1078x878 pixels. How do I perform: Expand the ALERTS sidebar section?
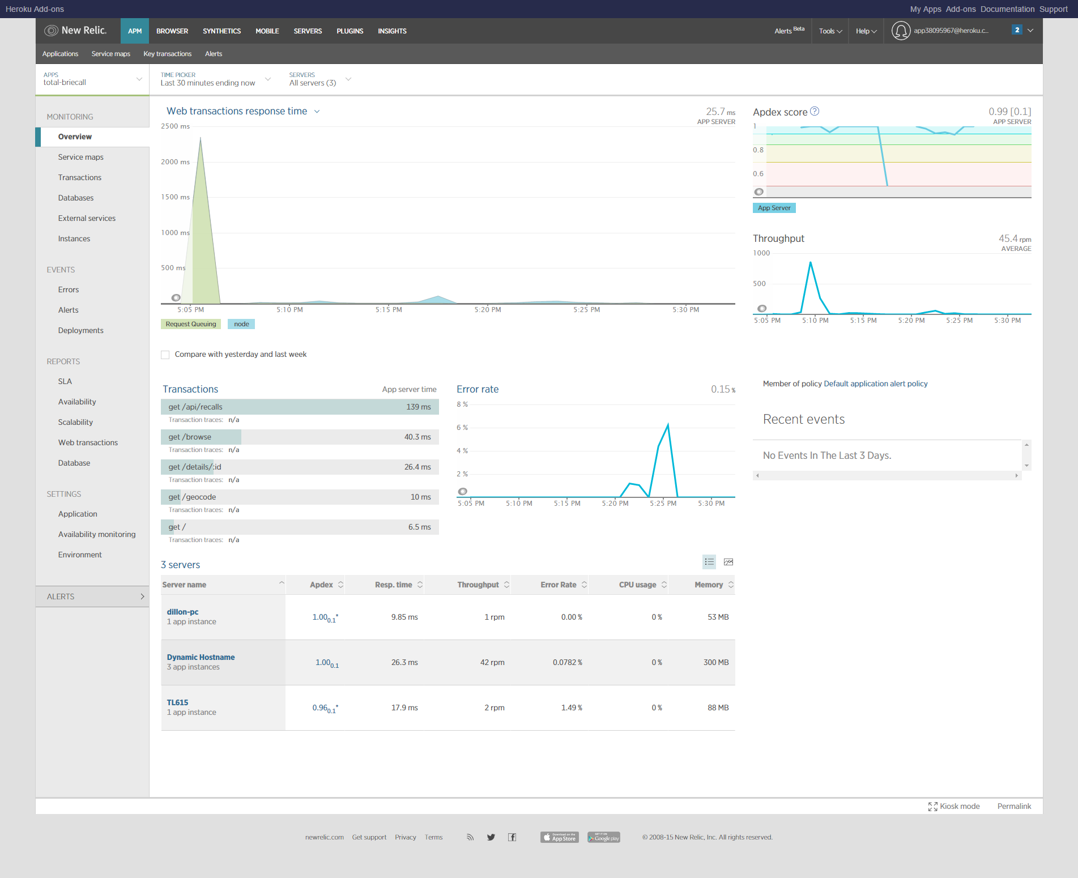click(x=92, y=596)
